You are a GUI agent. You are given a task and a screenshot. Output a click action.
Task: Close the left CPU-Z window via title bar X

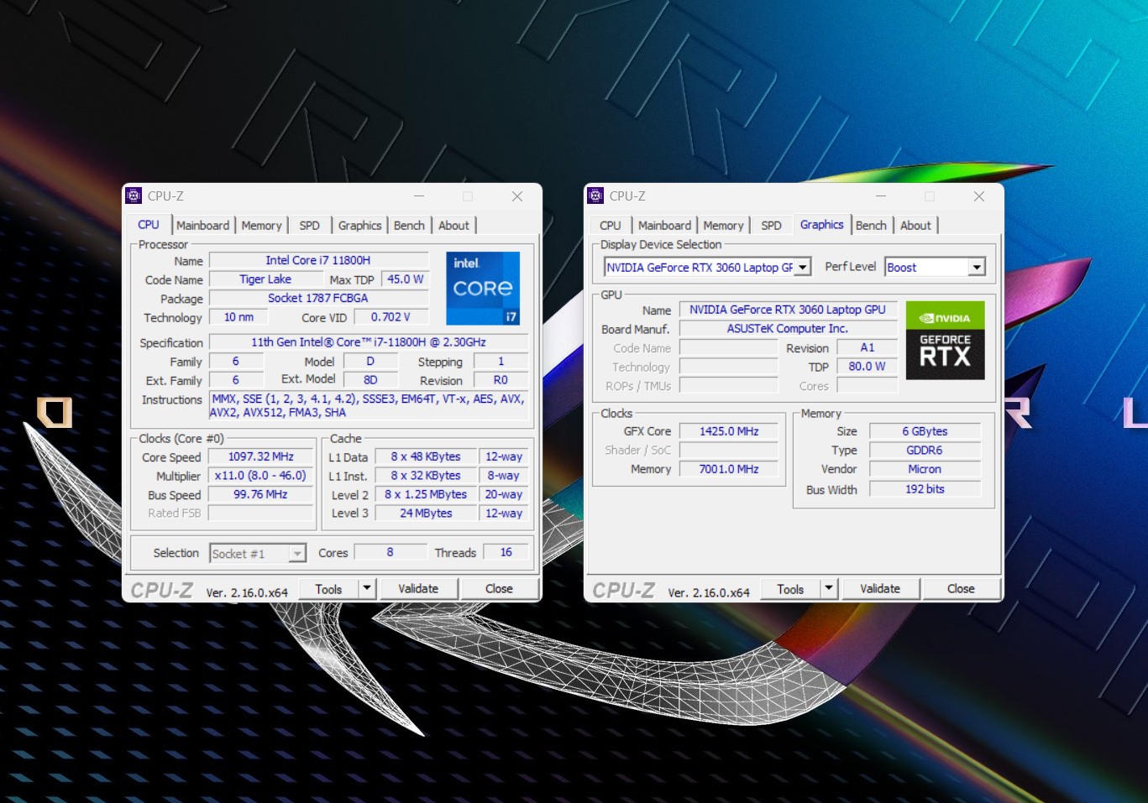(517, 196)
